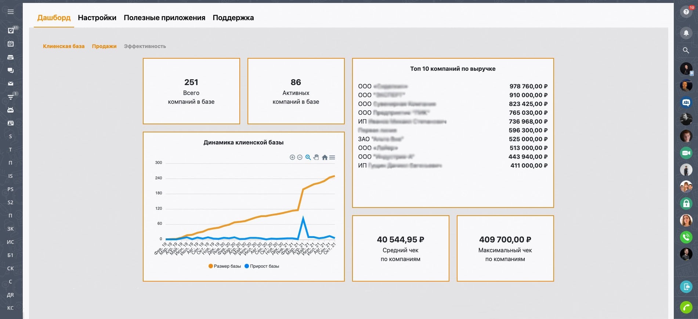Reset chart zoom with the home icon
Image resolution: width=698 pixels, height=319 pixels.
click(325, 157)
